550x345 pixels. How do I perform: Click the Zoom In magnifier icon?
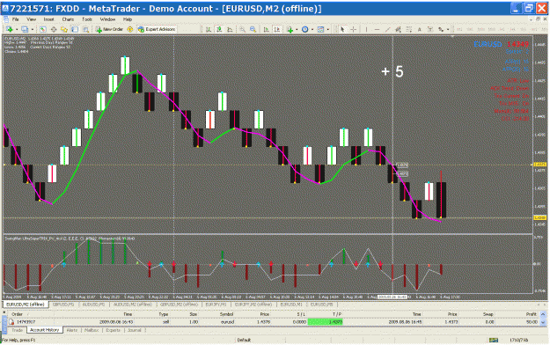coord(242,29)
